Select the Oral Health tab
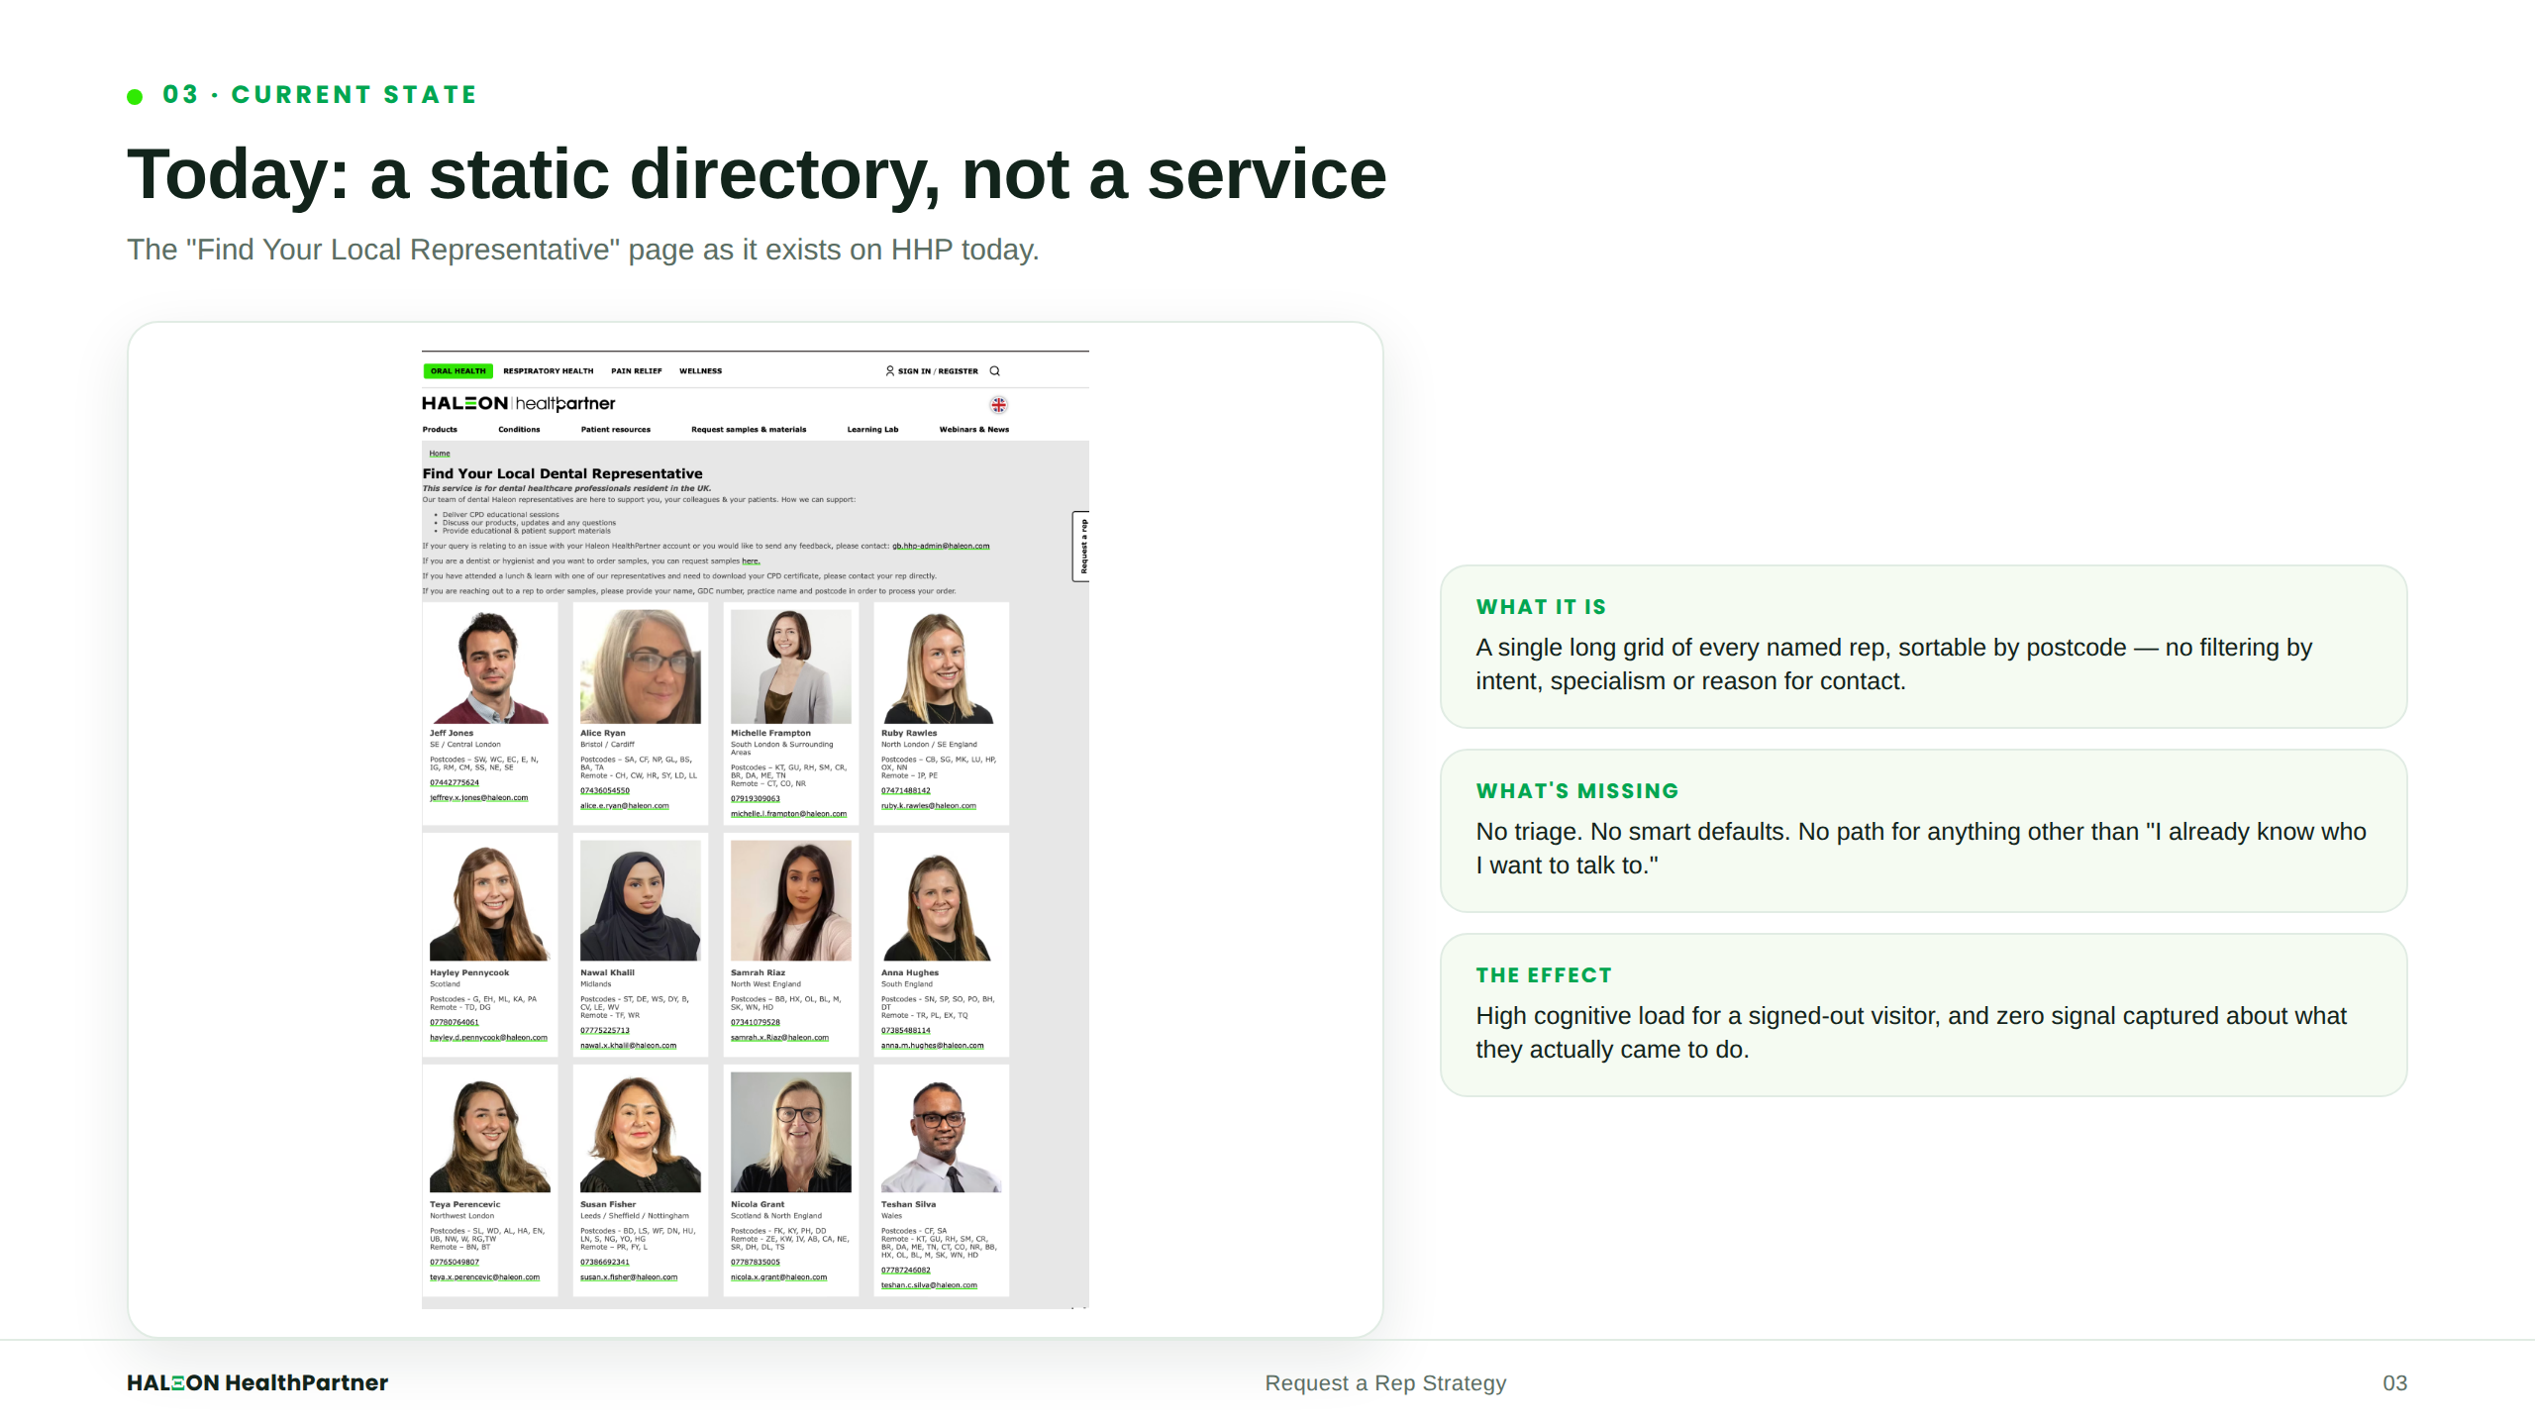The width and height of the screenshot is (2535, 1426). [458, 371]
